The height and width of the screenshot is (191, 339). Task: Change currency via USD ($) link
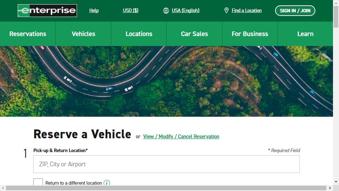pos(130,10)
